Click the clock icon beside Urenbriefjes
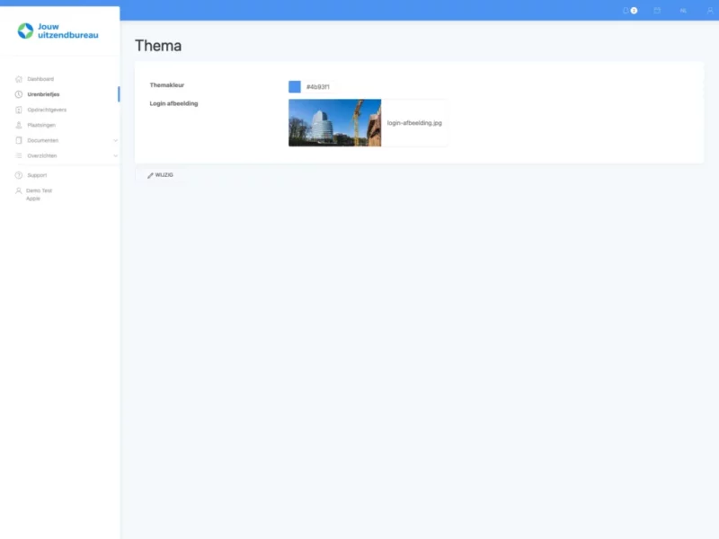719x539 pixels. 19,94
